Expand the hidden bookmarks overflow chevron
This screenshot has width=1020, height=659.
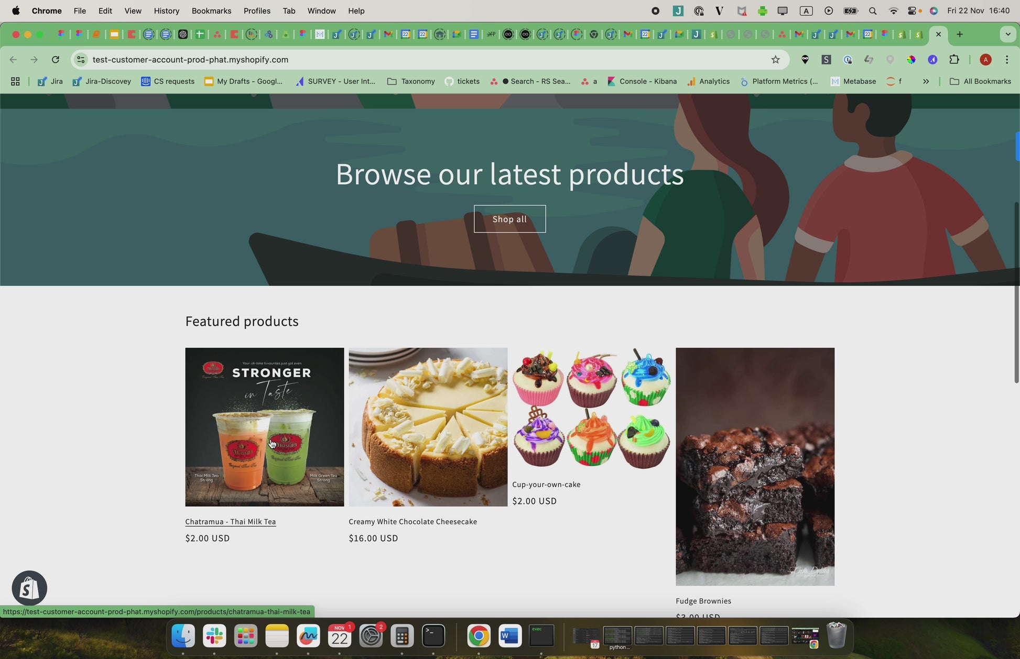coord(926,81)
